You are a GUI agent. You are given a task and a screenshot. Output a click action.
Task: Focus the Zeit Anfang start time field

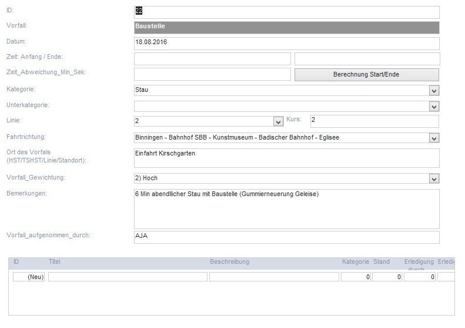(212, 59)
